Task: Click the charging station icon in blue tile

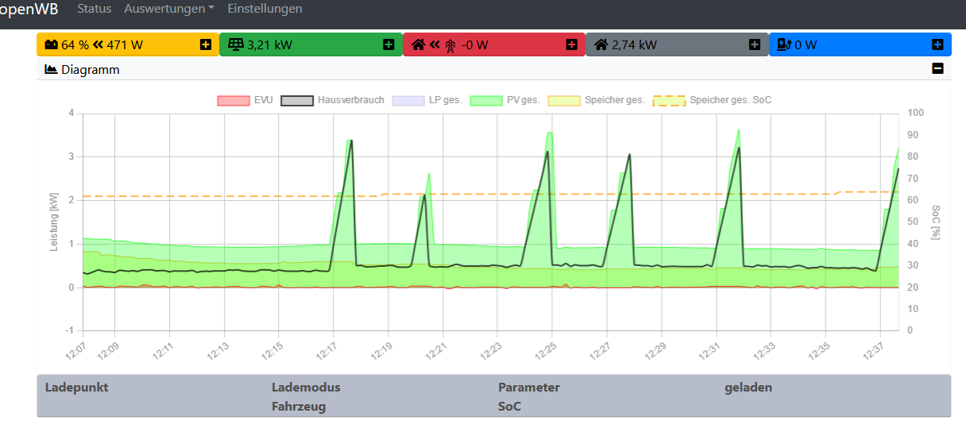Action: pos(783,44)
